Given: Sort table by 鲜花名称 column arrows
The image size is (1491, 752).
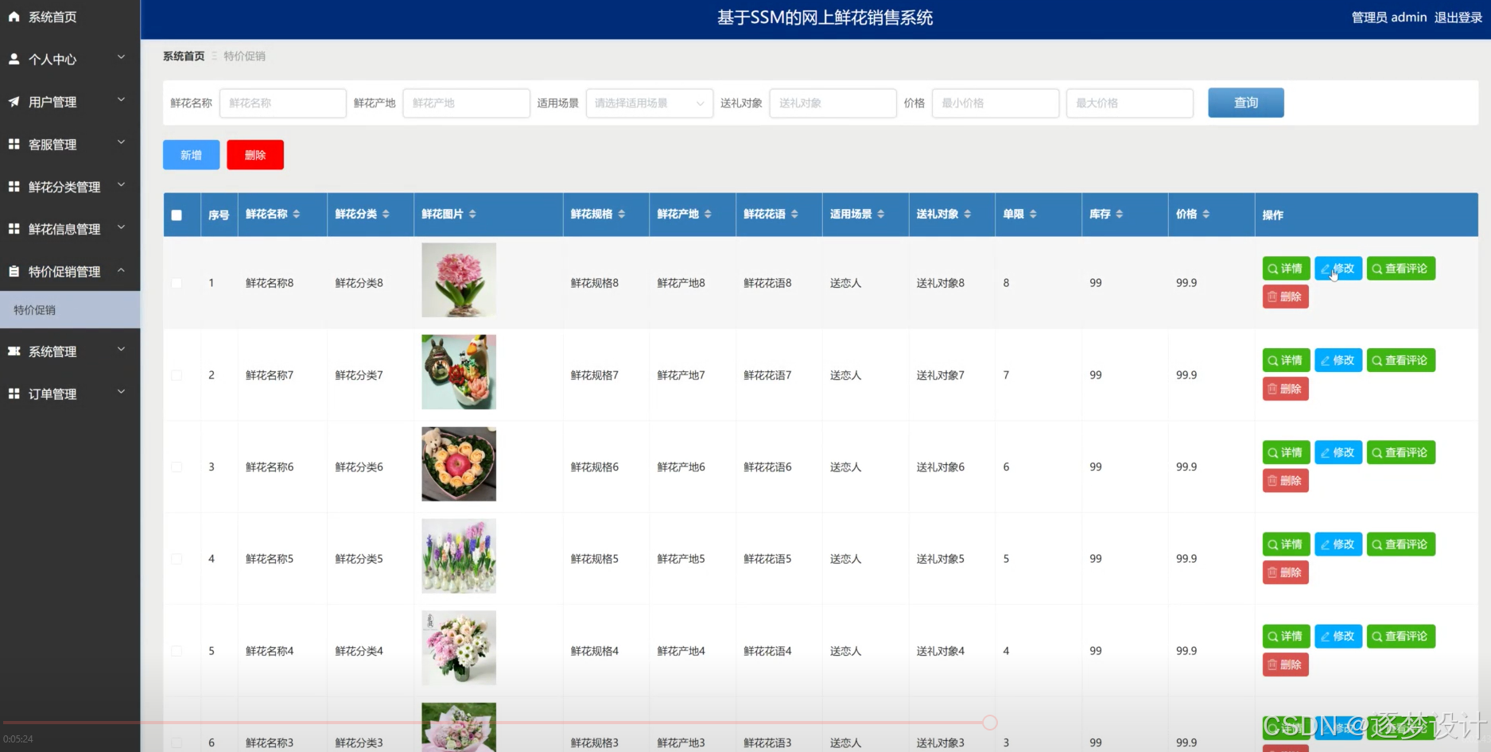Looking at the screenshot, I should 297,214.
